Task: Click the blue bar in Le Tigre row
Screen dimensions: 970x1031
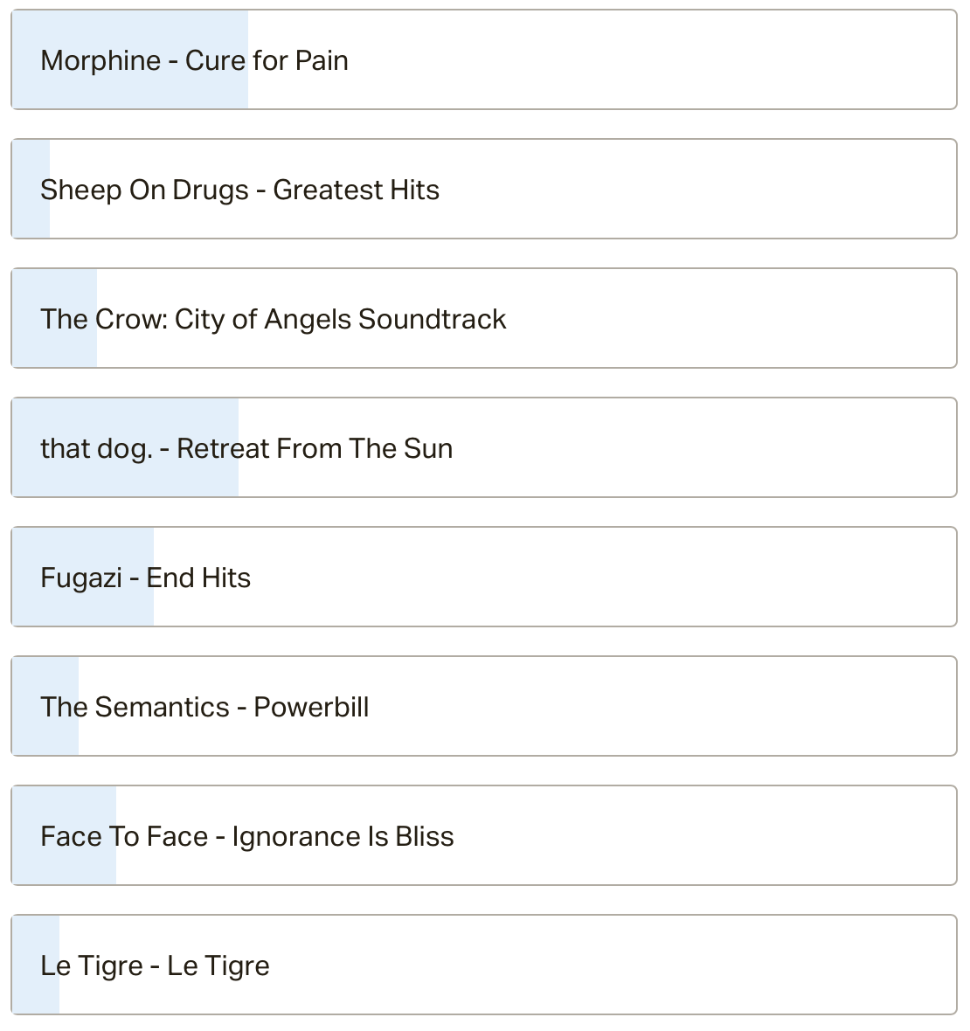Action: pos(36,965)
